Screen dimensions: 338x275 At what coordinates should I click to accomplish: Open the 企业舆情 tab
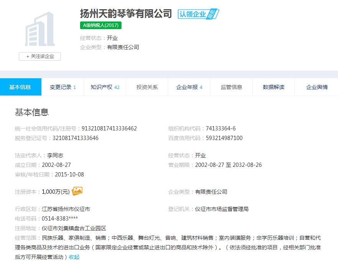point(316,87)
